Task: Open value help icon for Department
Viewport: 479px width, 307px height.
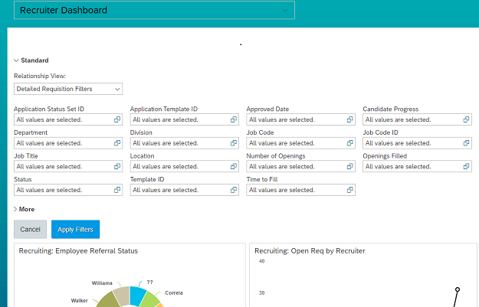Action: (x=117, y=143)
